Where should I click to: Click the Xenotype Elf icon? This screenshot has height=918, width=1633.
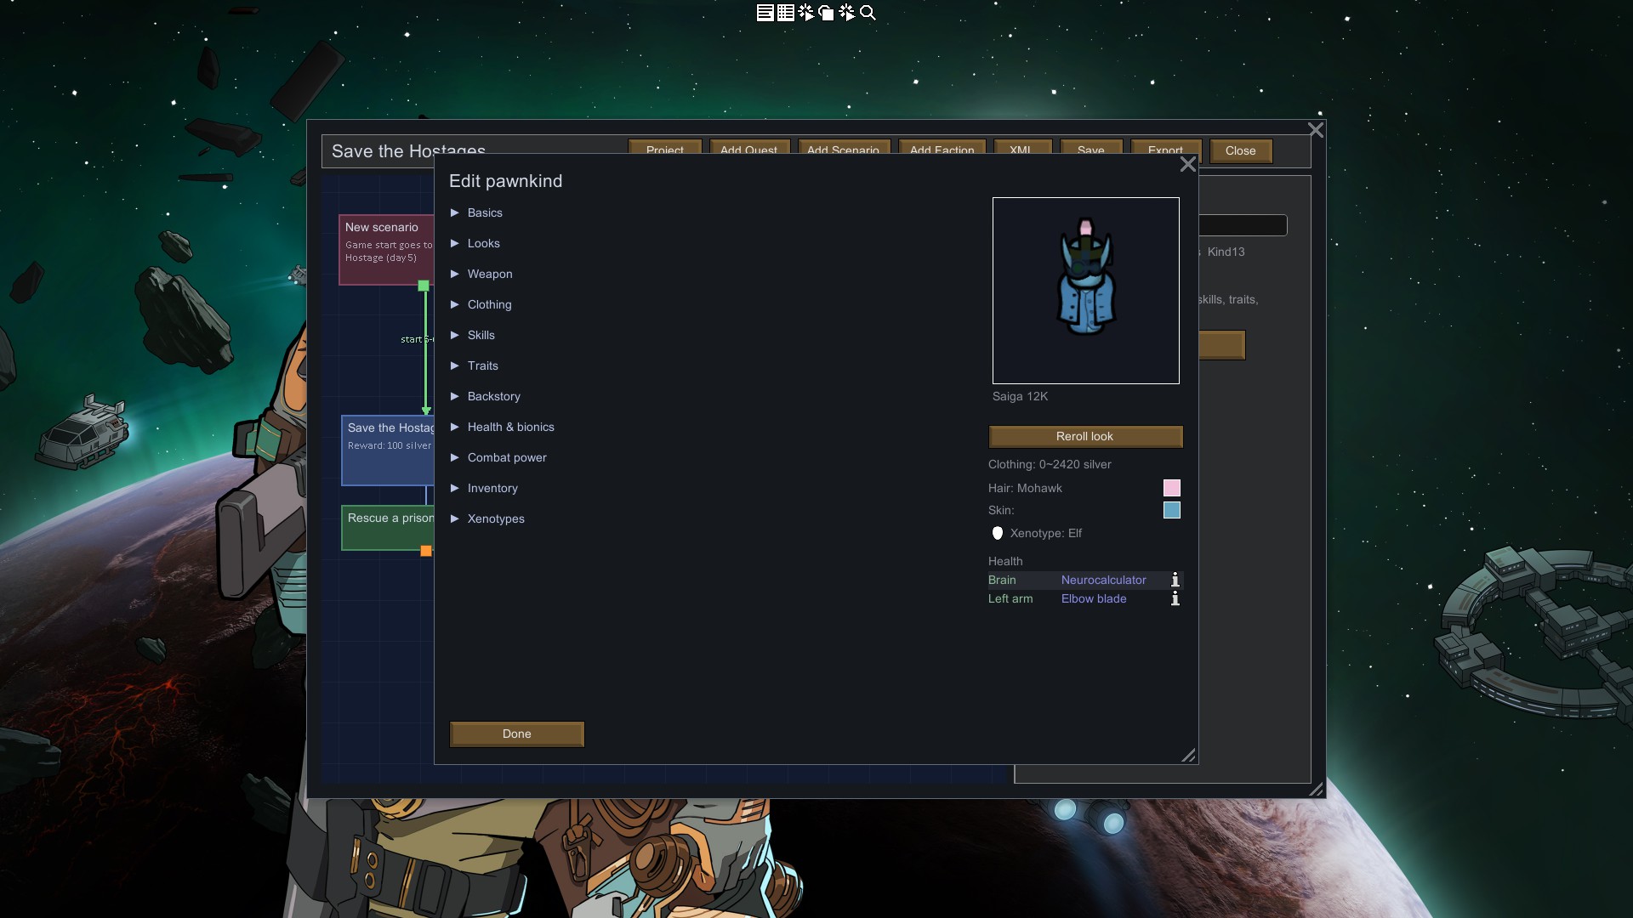tap(998, 533)
